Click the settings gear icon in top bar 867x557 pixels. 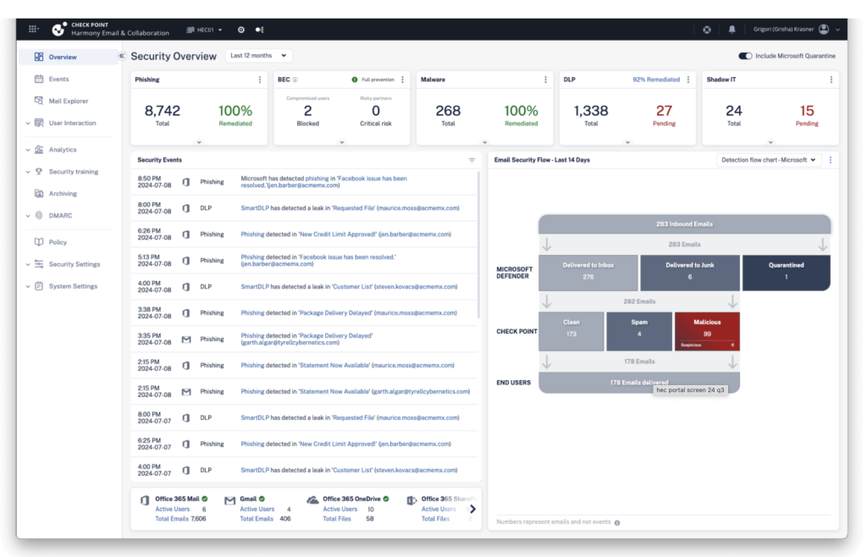click(x=241, y=30)
